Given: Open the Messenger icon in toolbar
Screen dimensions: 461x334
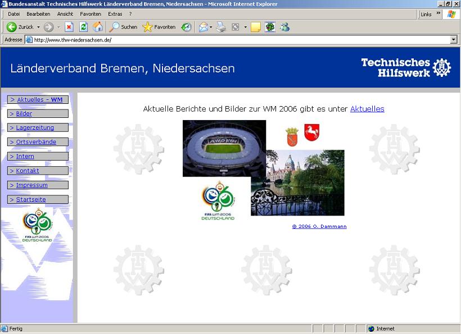Looking at the screenshot, I should [285, 27].
